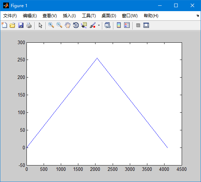
Task: Open the 插入(I) menu
Action: 69,16
